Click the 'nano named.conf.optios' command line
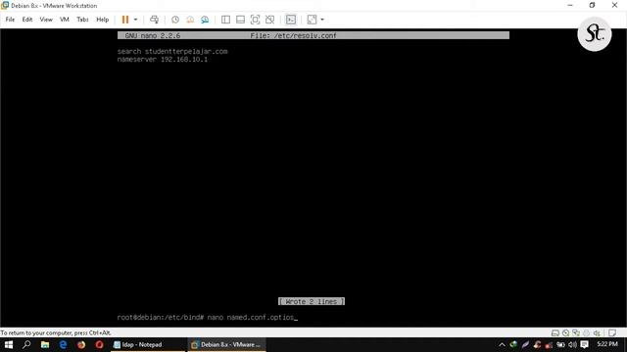 (x=251, y=318)
